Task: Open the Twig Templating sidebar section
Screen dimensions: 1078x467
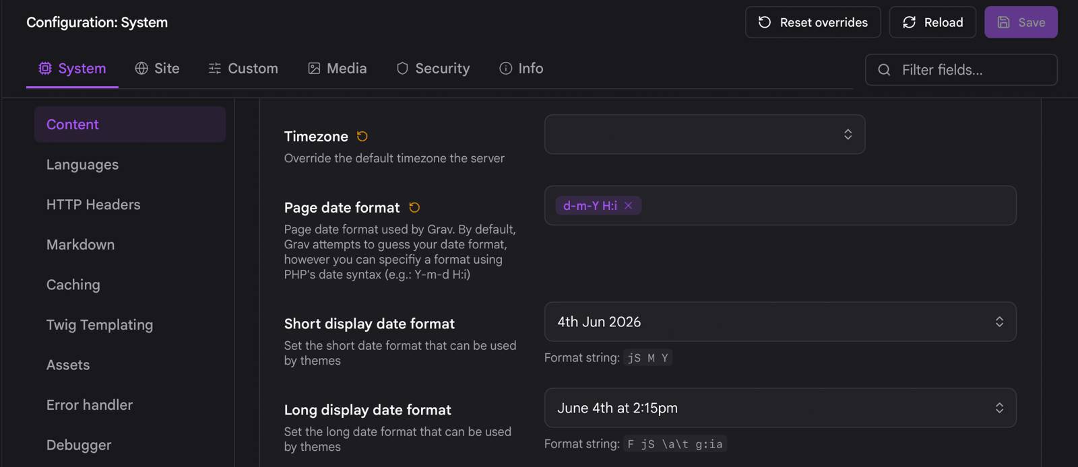Action: [130, 325]
